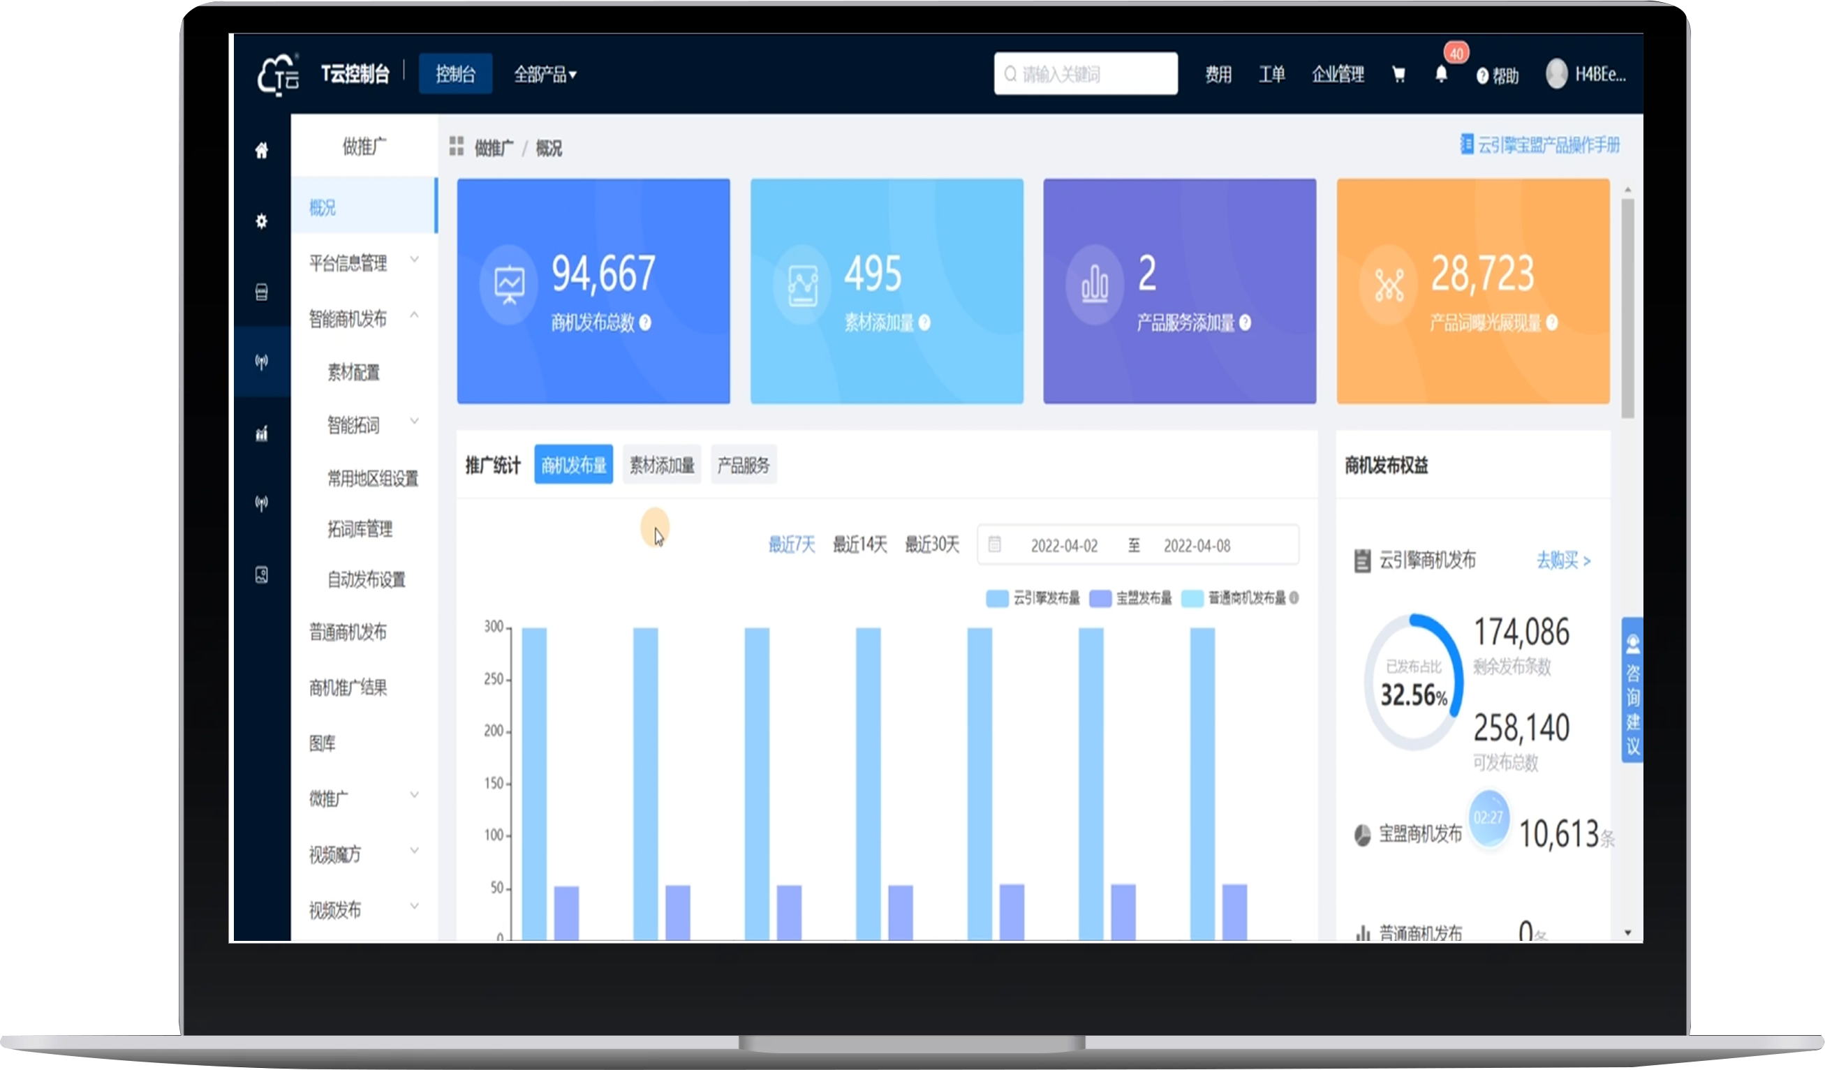Expand the 平台信息管理 menu
The height and width of the screenshot is (1070, 1825).
[x=364, y=262]
